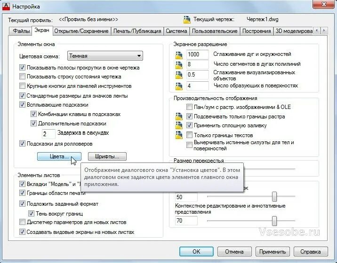Click drawing icon next to Сглаживание визуализированных объектов
The width and height of the screenshot is (337, 263).
tap(179, 75)
